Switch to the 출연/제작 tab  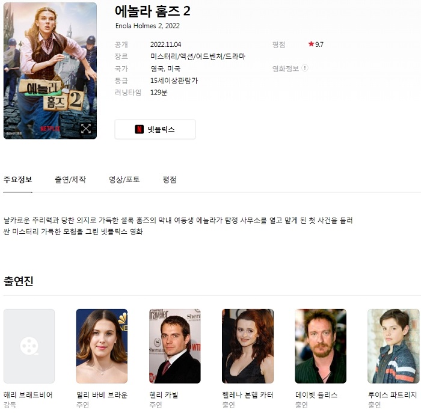coord(70,180)
